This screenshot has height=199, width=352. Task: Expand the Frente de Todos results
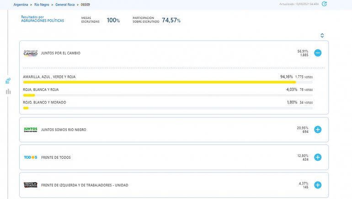tap(318, 157)
